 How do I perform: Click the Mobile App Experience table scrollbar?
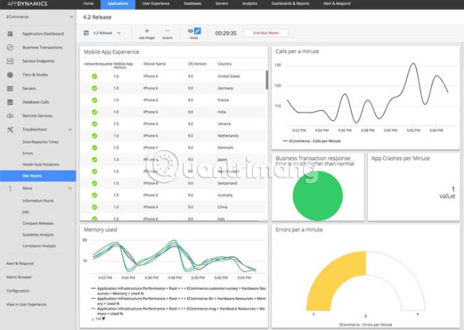tap(267, 80)
